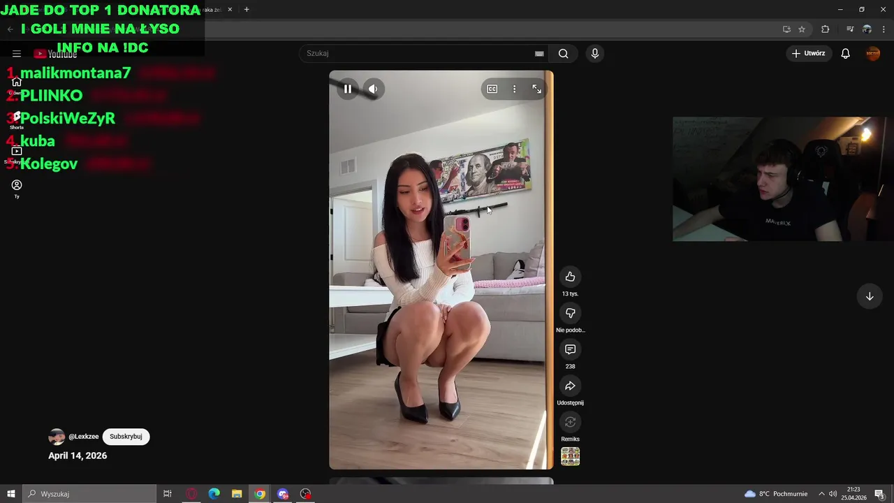Mute the Short's volume
The width and height of the screenshot is (894, 503).
[x=373, y=89]
